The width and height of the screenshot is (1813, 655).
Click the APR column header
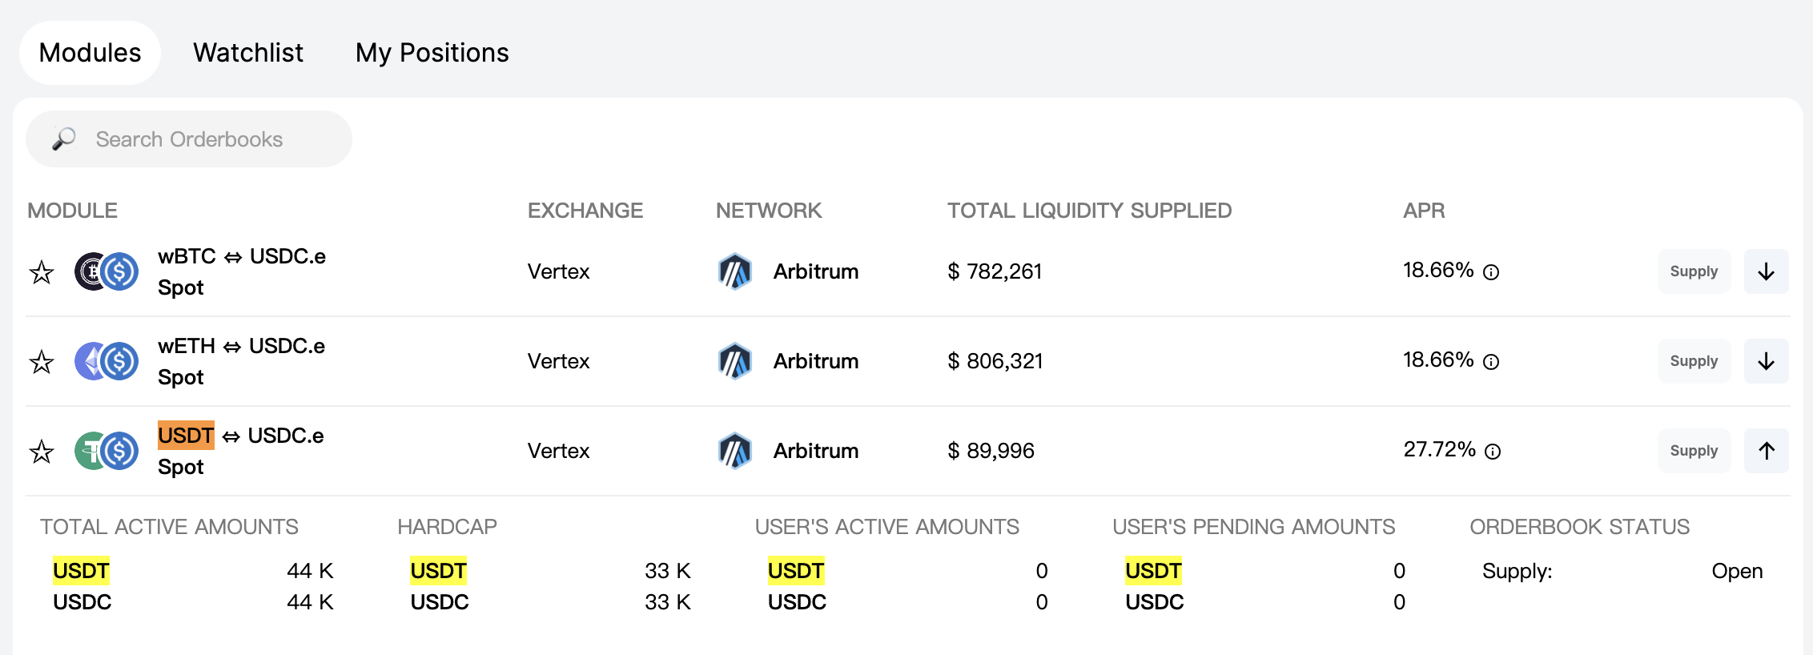(1423, 211)
